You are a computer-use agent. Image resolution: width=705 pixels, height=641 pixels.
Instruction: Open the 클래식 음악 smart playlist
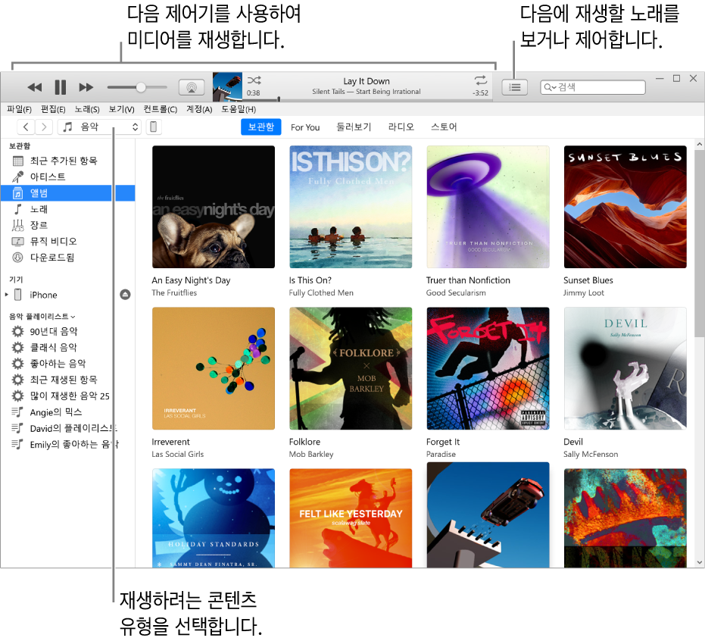pyautogui.click(x=67, y=348)
